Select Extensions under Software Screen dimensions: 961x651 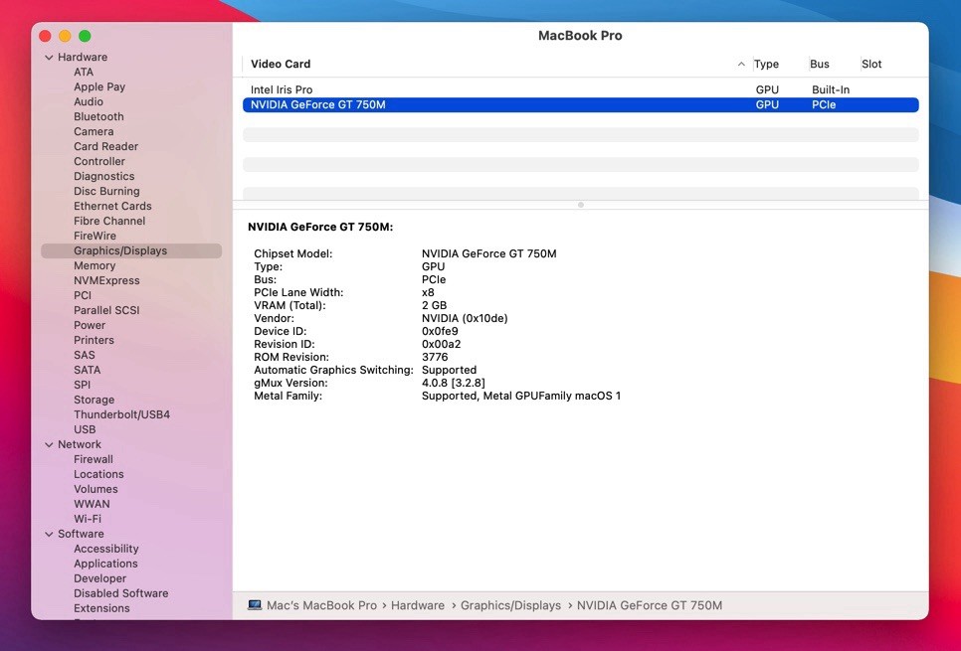(101, 608)
